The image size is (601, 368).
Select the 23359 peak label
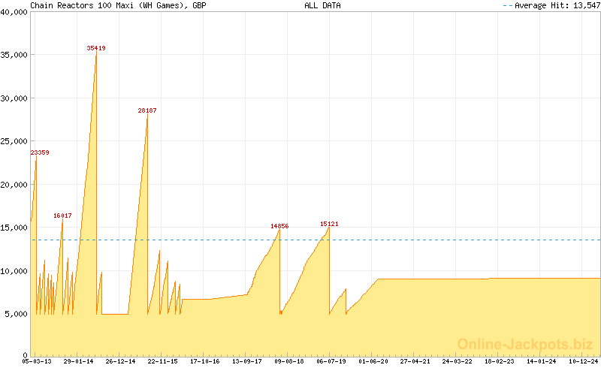tap(40, 152)
